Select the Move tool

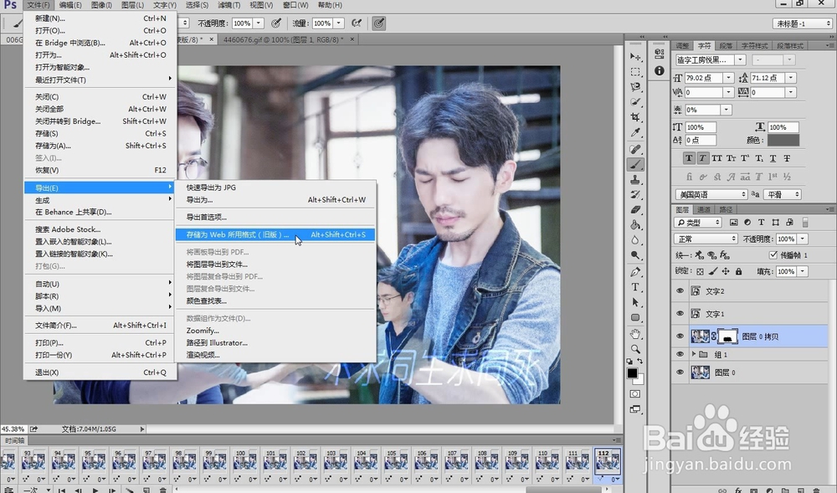coord(635,57)
